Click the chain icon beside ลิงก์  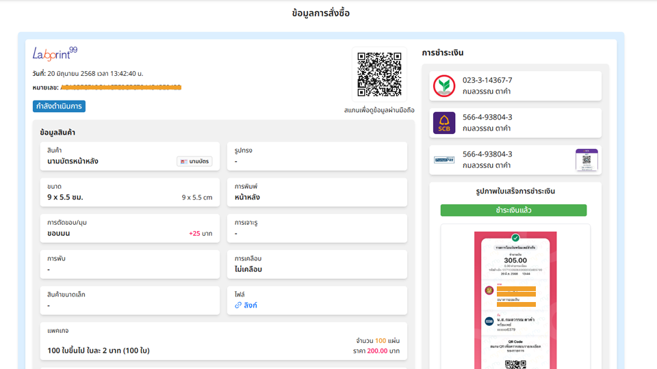coord(238,305)
